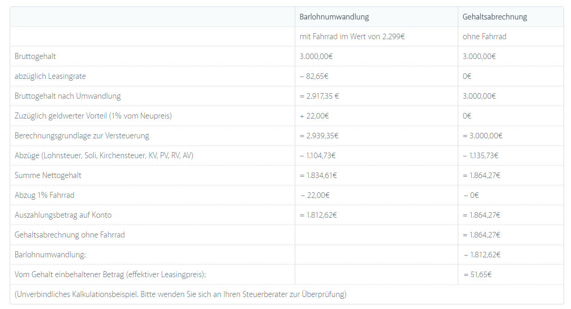Select the 'abzüglich Leasingrate' row label
The image size is (571, 309).
tap(50, 76)
